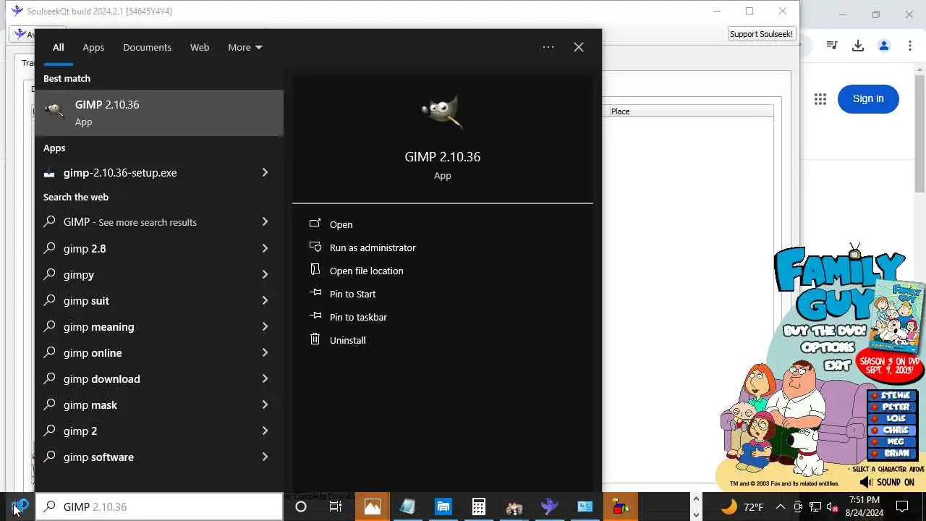Show hidden system tray icons
Viewport: 926px width, 521px height.
pos(780,507)
